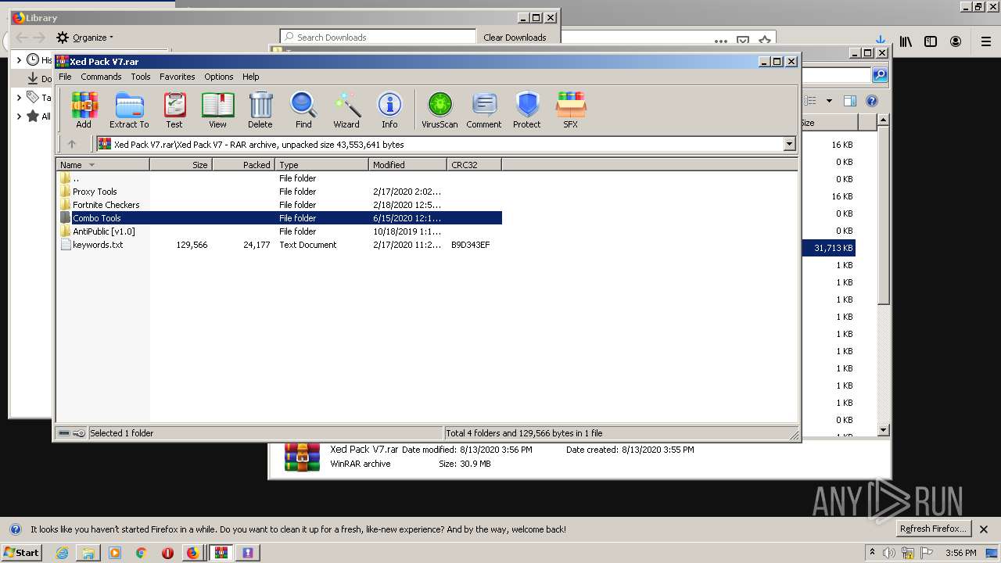The height and width of the screenshot is (563, 1001).
Task: Click the Info icon
Action: pos(389,109)
